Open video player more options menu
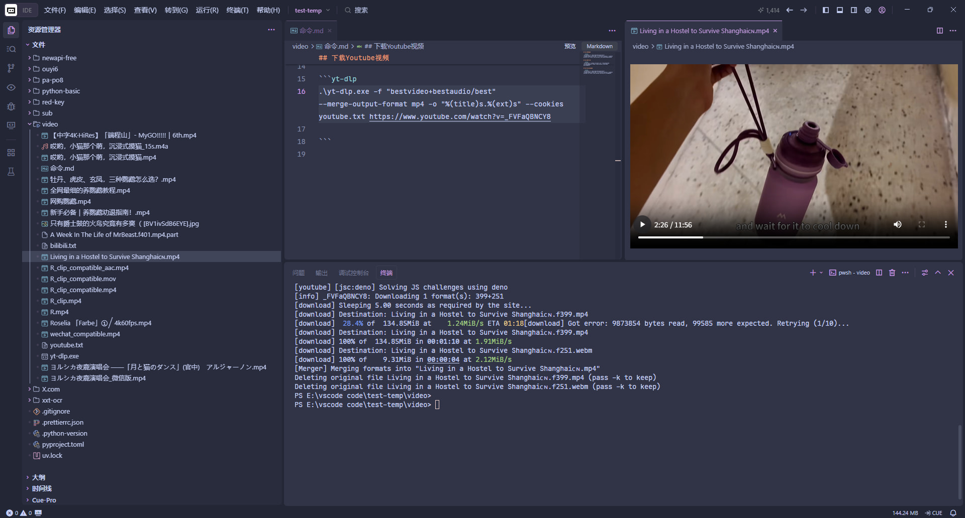Viewport: 965px width, 518px height. click(945, 224)
